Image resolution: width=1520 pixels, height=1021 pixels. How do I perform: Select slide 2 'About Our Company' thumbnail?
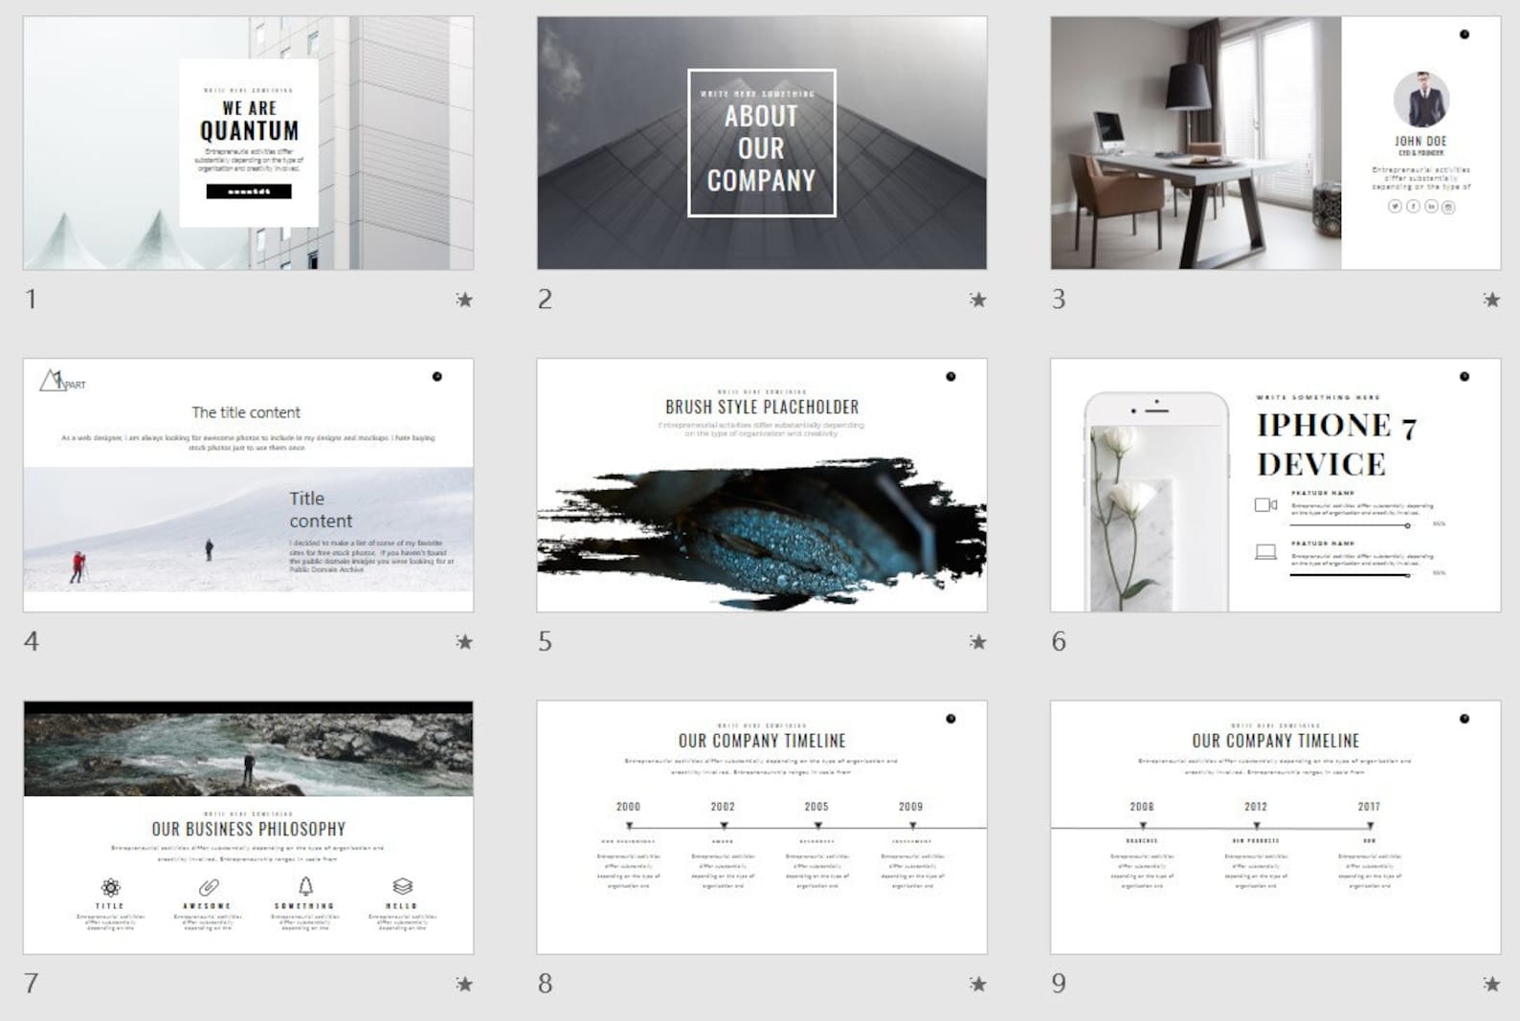762,143
